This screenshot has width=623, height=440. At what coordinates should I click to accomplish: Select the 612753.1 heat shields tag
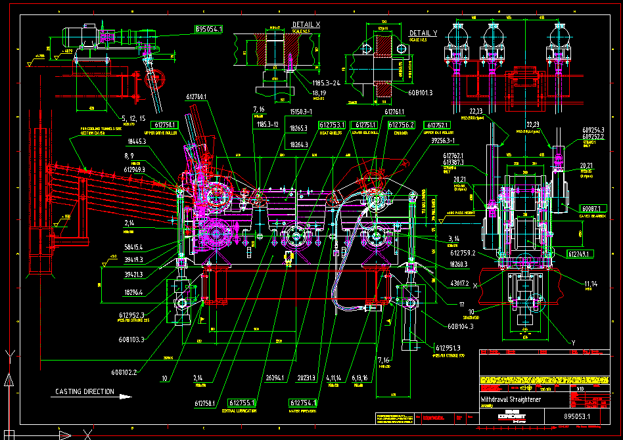coord(332,125)
